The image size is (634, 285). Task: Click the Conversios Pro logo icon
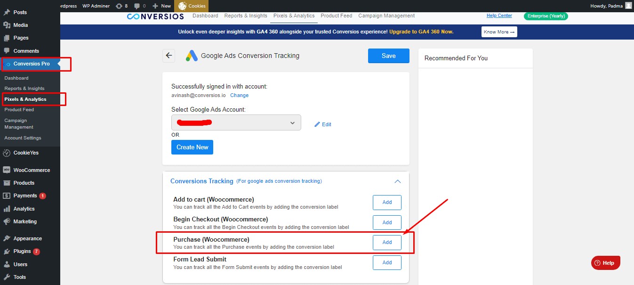[x=8, y=64]
